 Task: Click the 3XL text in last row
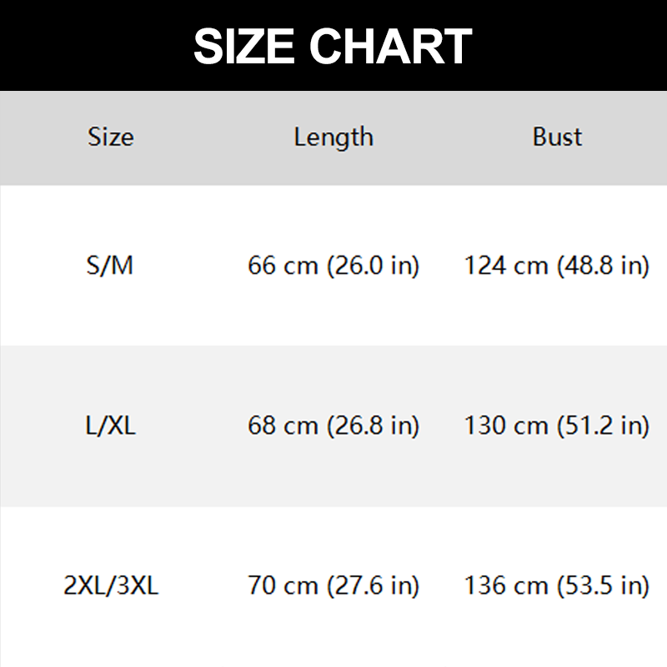[137, 586]
